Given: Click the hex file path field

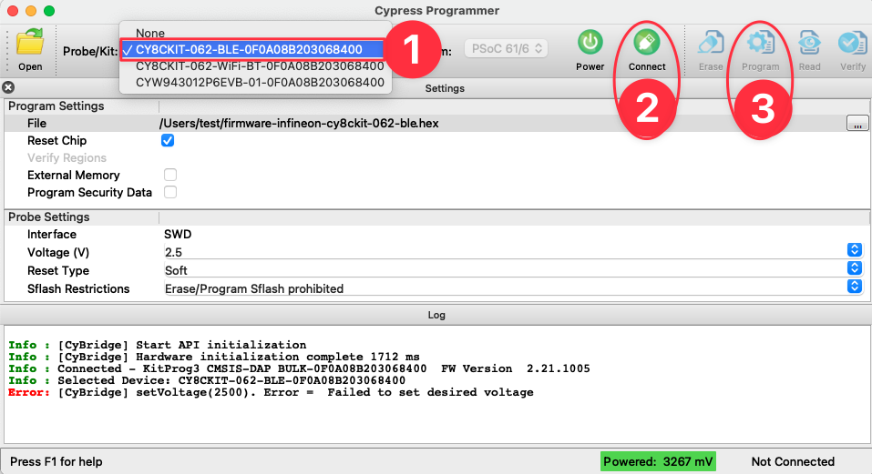Looking at the screenshot, I should 299,123.
